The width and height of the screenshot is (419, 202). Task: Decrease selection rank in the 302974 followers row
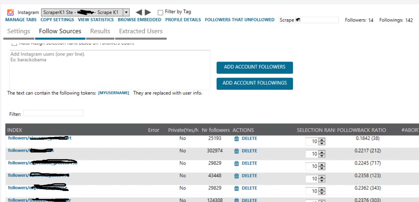[322, 156]
